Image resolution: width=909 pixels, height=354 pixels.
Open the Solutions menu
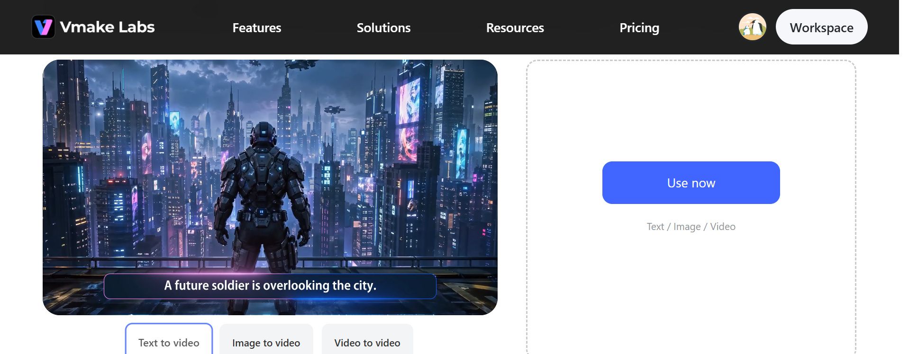pyautogui.click(x=383, y=28)
